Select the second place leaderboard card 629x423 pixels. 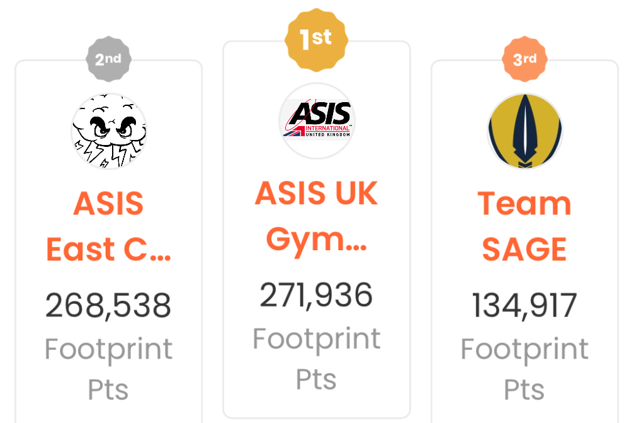click(x=109, y=241)
